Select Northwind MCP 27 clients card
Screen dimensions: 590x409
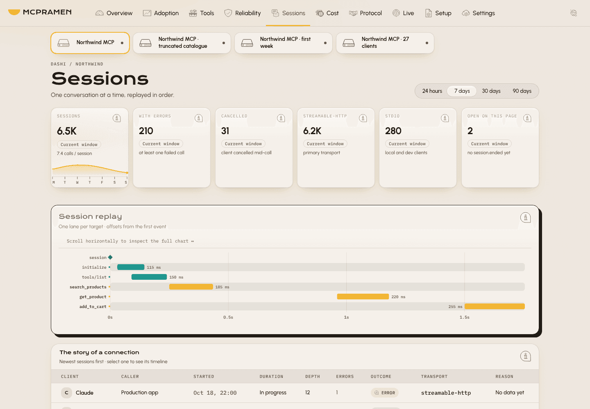click(x=385, y=43)
